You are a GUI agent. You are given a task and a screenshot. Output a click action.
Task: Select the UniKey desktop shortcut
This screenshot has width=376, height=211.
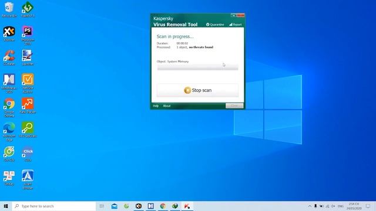click(9, 178)
